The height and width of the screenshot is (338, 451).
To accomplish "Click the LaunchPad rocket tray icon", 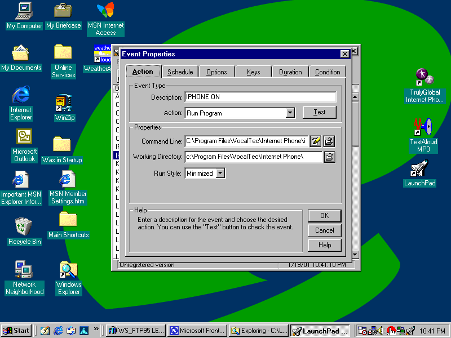I will pos(410,331).
